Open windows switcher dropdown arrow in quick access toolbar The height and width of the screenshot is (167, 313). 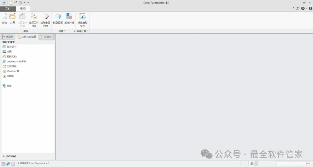coord(24,3)
